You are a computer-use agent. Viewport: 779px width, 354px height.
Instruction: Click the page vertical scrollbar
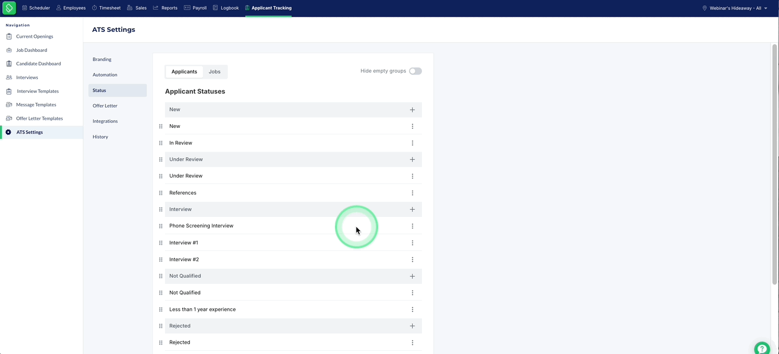click(x=775, y=164)
